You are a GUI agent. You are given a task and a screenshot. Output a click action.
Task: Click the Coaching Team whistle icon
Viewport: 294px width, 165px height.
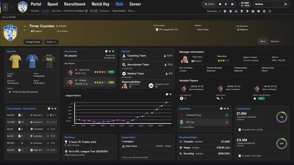124,56
